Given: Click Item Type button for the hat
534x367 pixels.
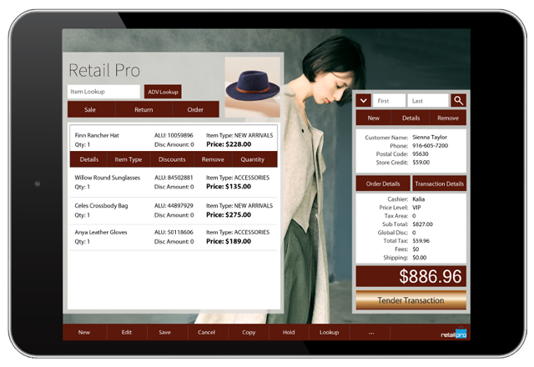Looking at the screenshot, I should click(128, 159).
